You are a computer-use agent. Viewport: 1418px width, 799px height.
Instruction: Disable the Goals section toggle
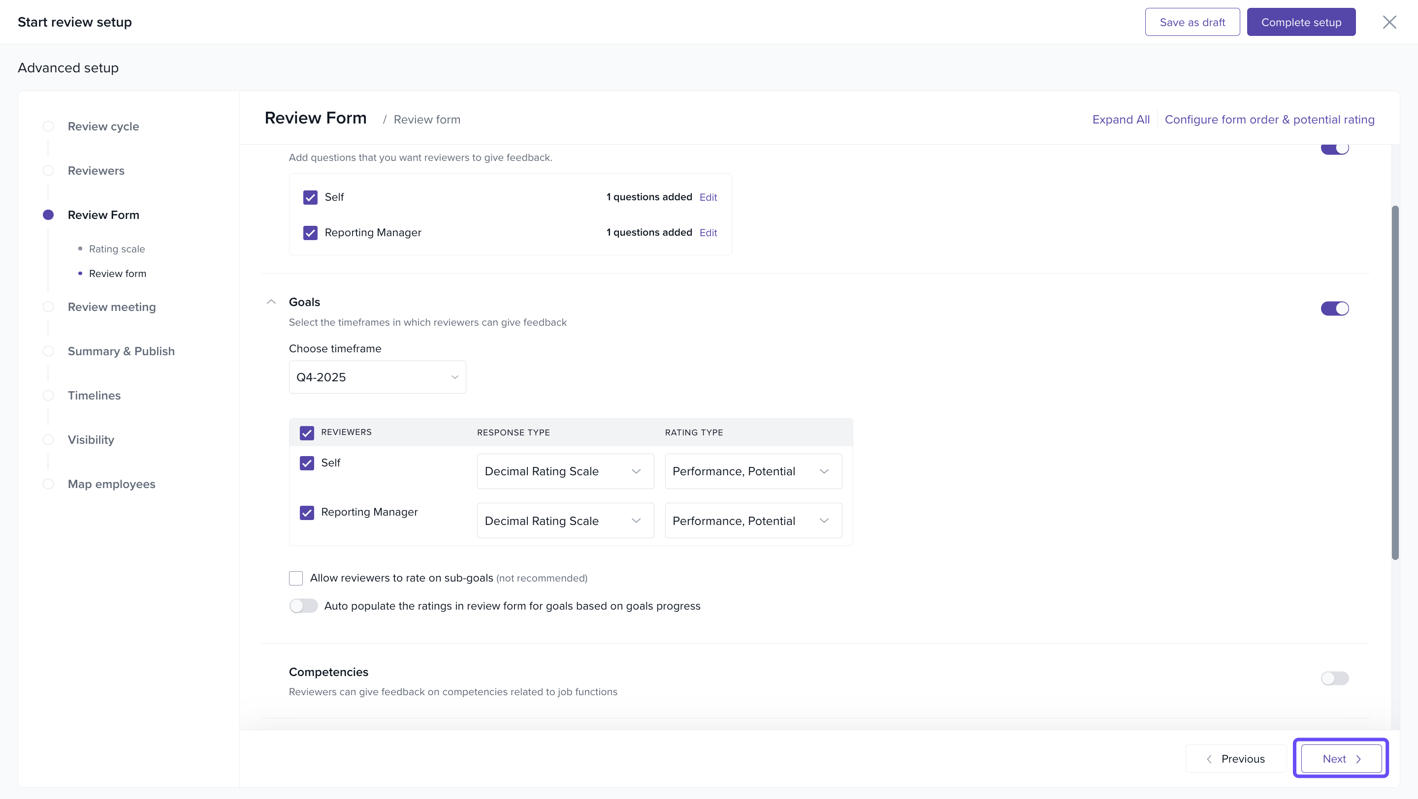[1334, 308]
